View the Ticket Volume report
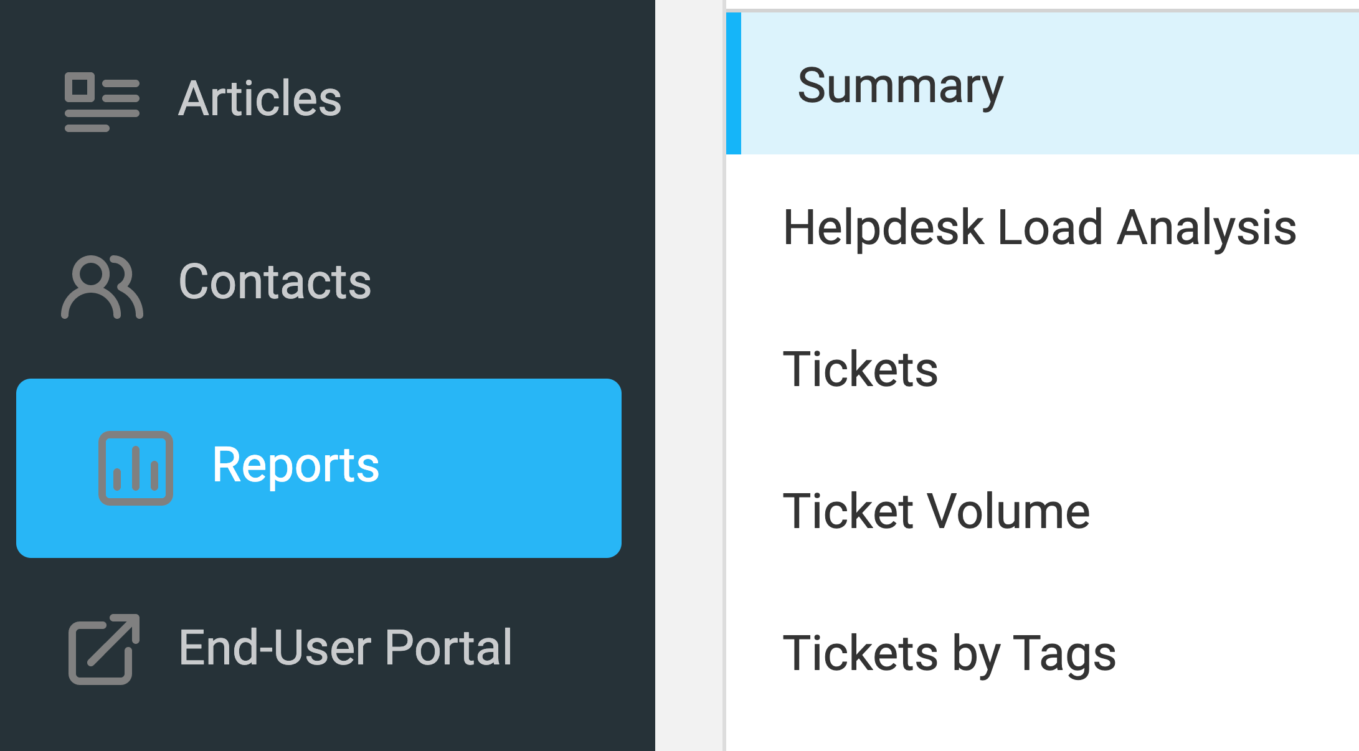The height and width of the screenshot is (751, 1359). pos(935,511)
